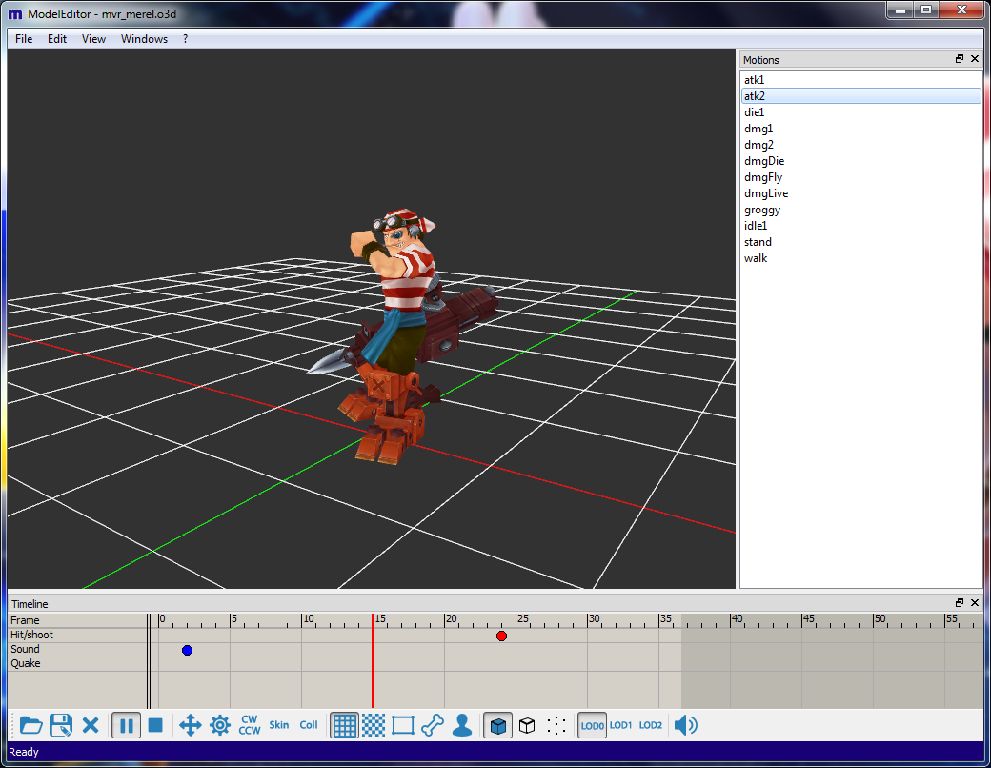
Task: Select LOD1 detail level
Action: click(620, 725)
